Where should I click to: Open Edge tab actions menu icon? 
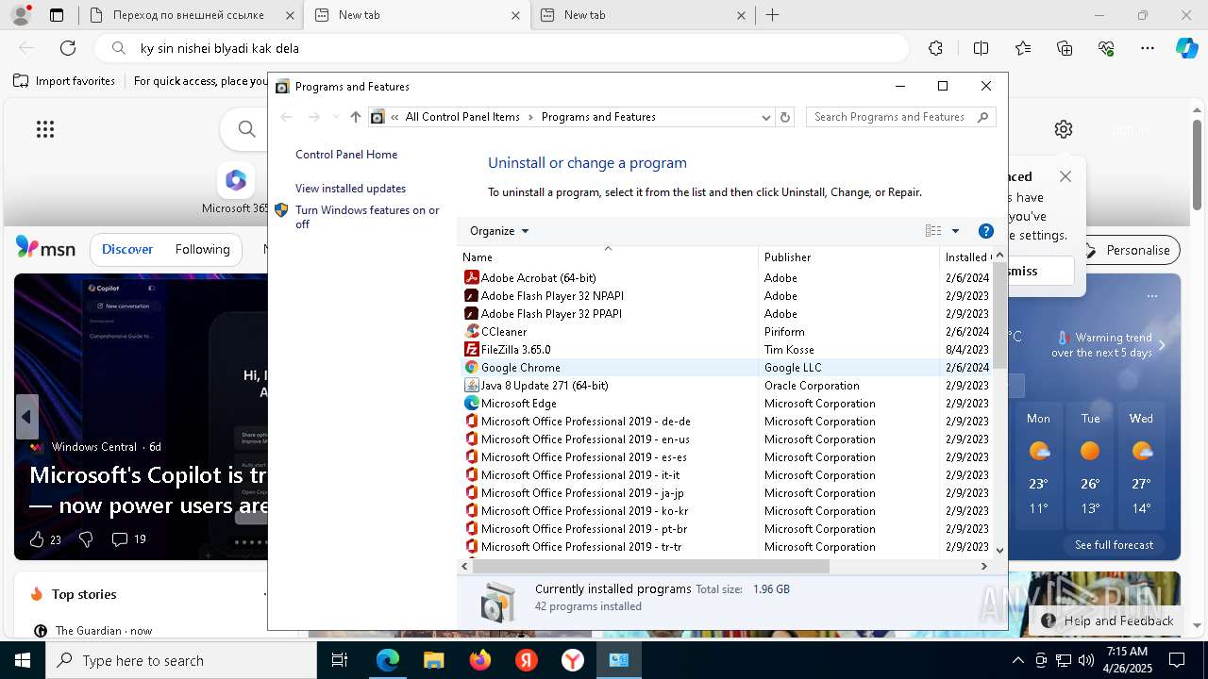57,15
